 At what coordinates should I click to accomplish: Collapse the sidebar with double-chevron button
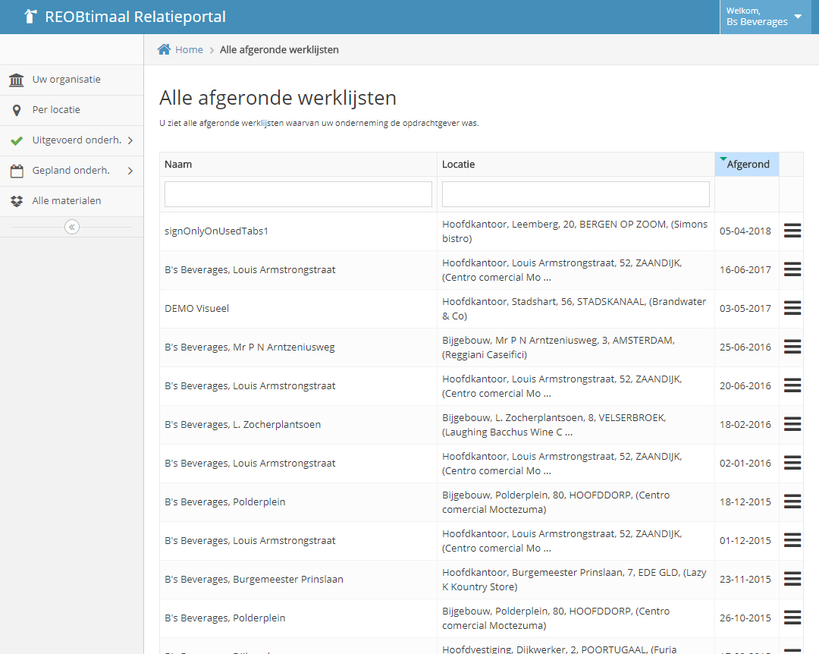(x=72, y=227)
